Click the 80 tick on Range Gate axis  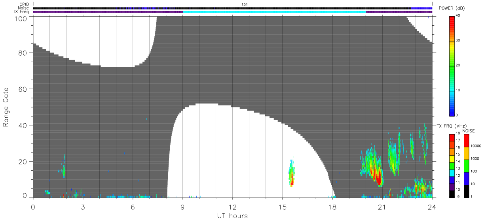(x=23, y=53)
